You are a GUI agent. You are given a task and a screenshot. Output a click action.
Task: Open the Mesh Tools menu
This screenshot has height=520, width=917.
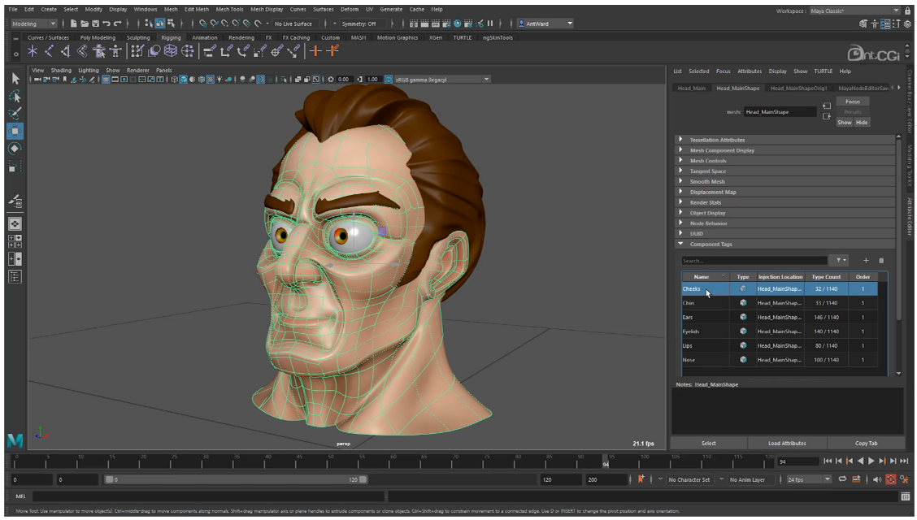[x=229, y=9]
